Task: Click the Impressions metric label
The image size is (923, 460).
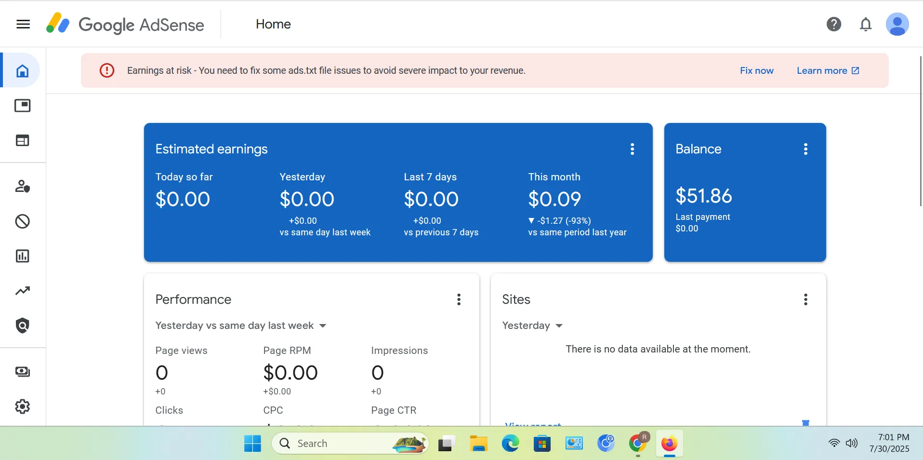Action: coord(399,351)
